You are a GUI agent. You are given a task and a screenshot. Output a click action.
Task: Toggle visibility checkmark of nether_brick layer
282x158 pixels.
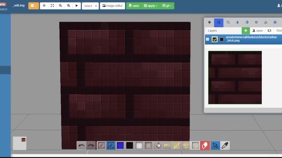tap(215, 39)
